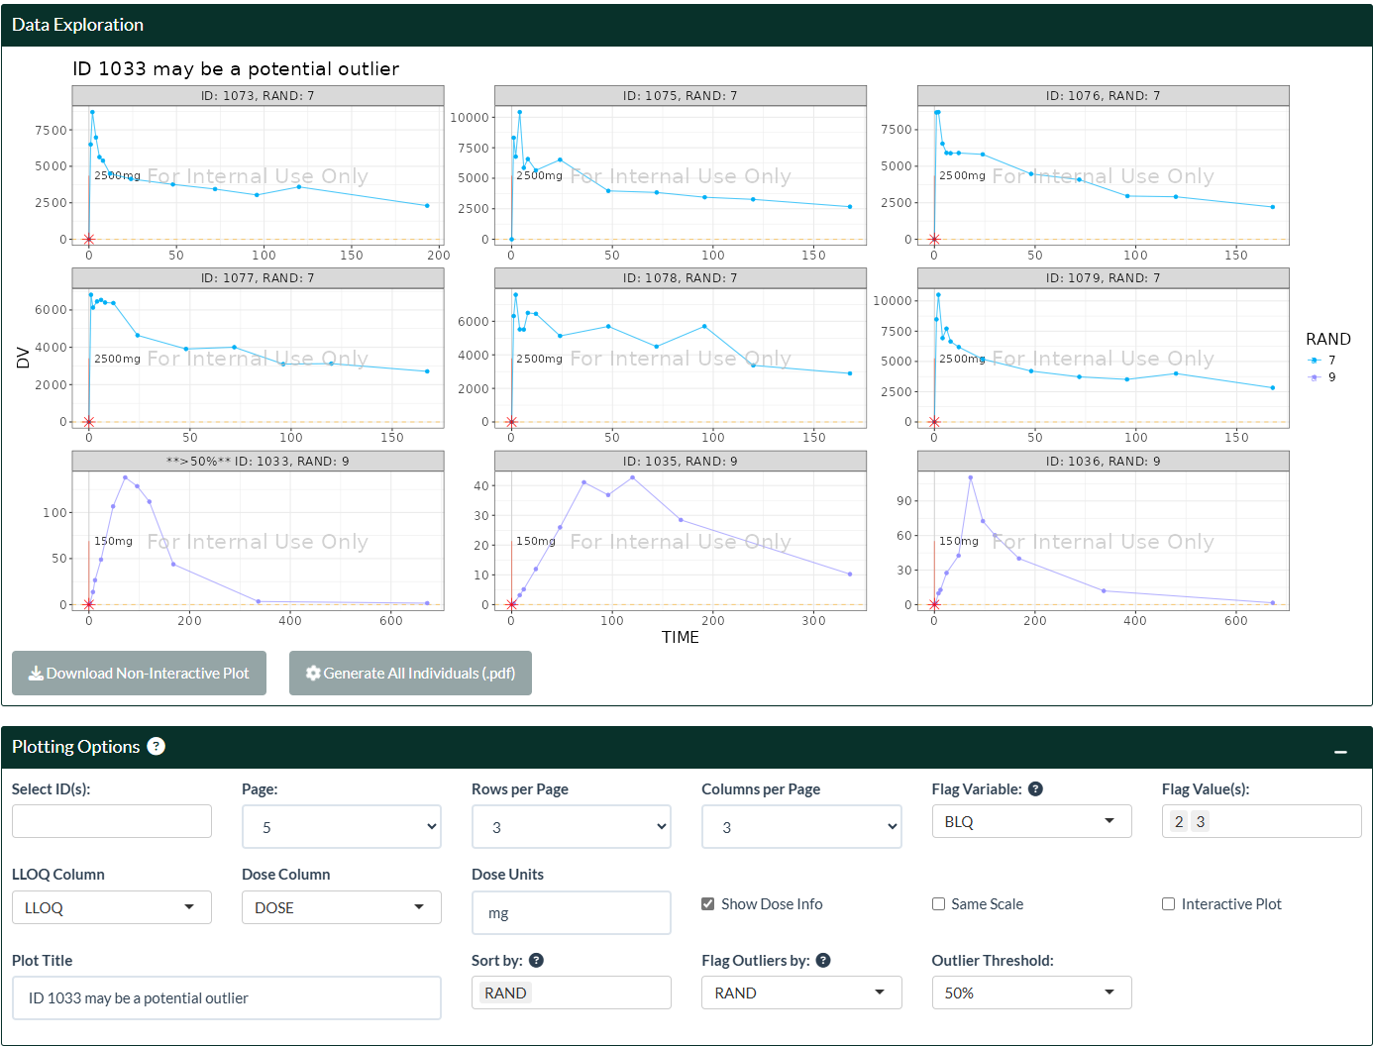Enable the Interactive Plot checkbox

click(x=1169, y=904)
